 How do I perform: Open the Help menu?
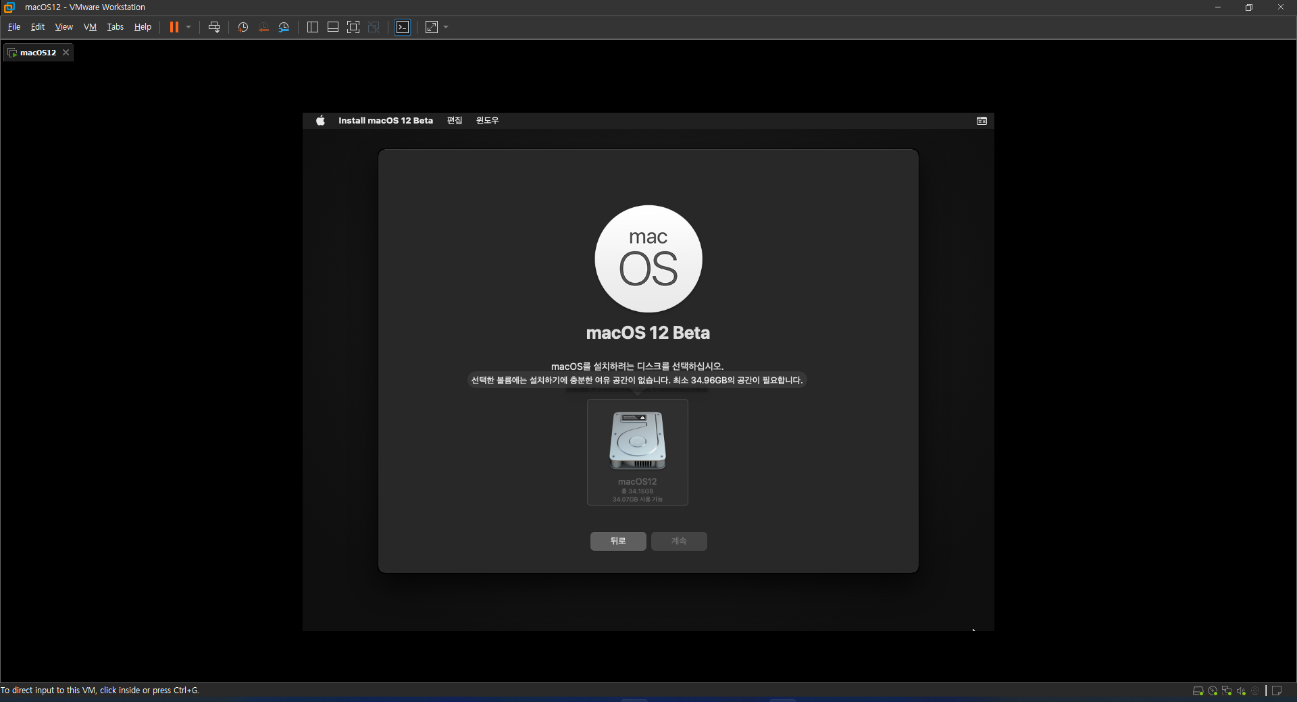[143, 27]
